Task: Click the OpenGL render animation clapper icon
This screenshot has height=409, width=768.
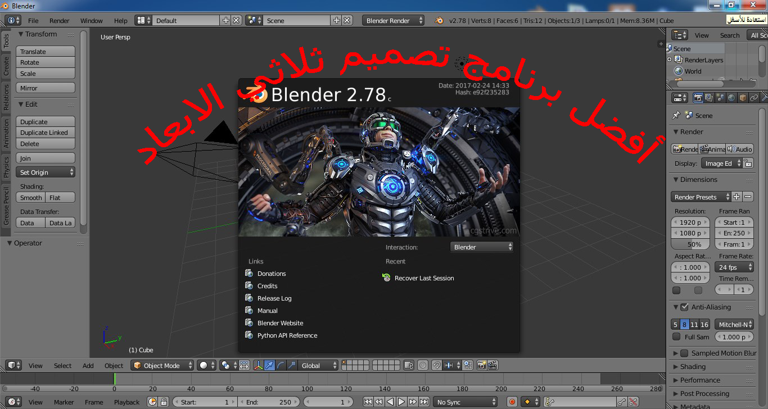Action: 493,365
